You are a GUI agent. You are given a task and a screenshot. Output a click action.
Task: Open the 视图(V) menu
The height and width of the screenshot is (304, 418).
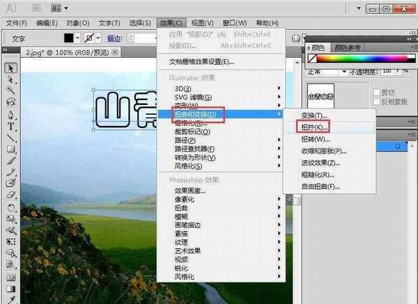203,23
